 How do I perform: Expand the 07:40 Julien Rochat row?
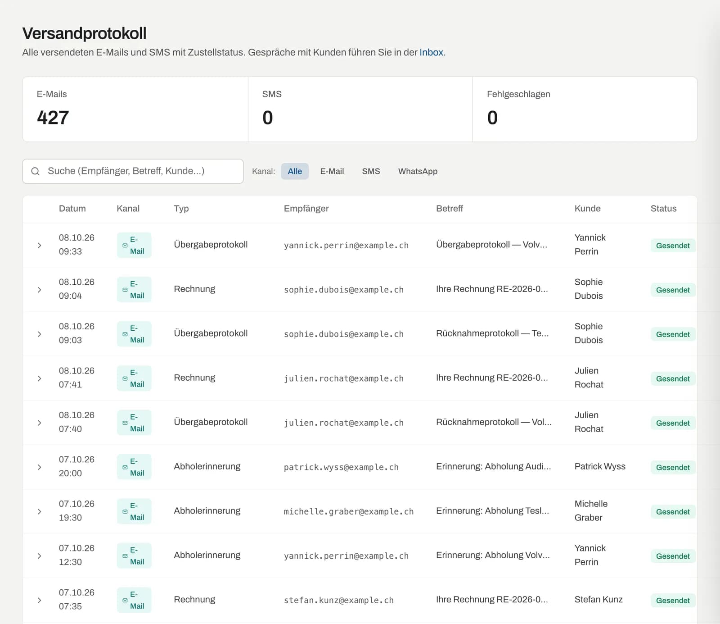[39, 423]
